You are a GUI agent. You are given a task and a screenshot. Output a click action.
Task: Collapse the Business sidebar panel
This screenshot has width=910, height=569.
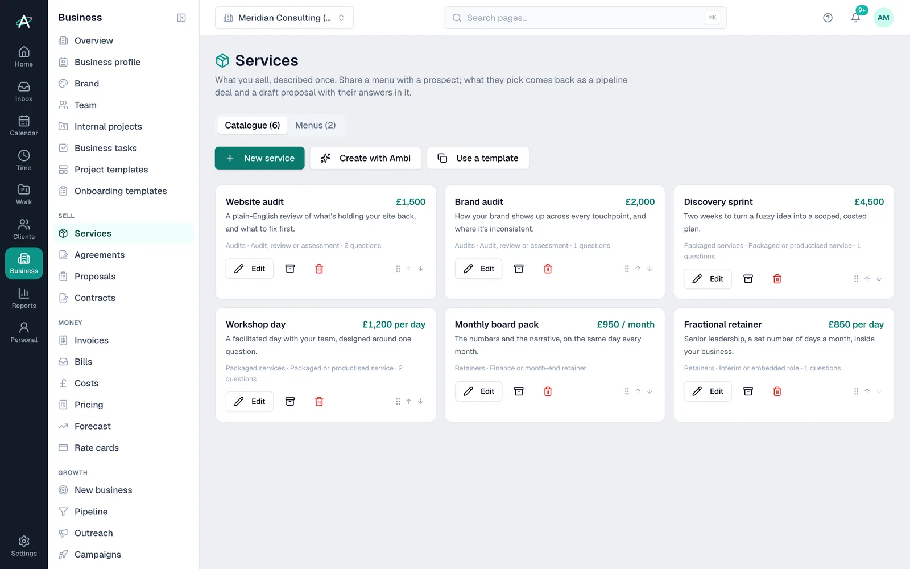pyautogui.click(x=181, y=18)
